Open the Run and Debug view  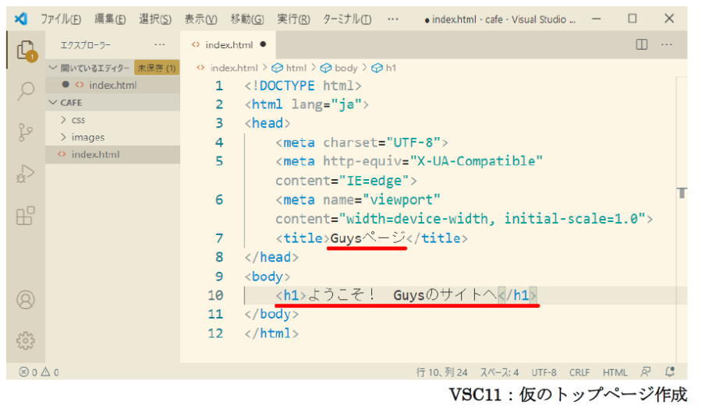pyautogui.click(x=25, y=174)
